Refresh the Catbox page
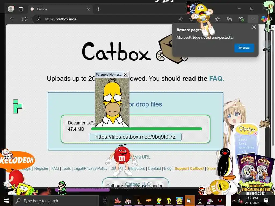This screenshot has height=206, width=275. pyautogui.click(x=24, y=19)
